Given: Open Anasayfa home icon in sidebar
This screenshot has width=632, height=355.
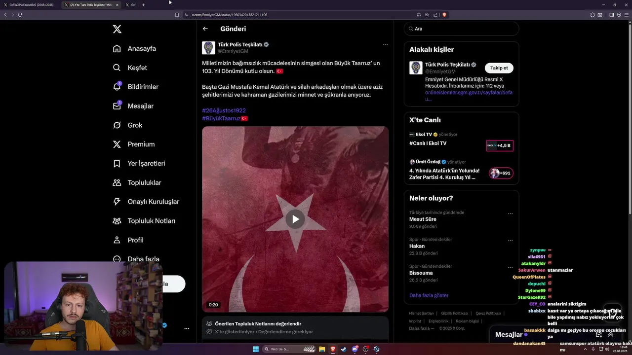Looking at the screenshot, I should pyautogui.click(x=117, y=48).
